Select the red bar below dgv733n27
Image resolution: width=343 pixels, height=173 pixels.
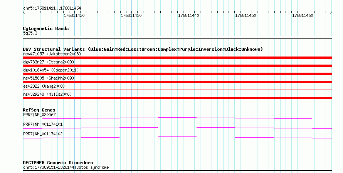point(177,66)
